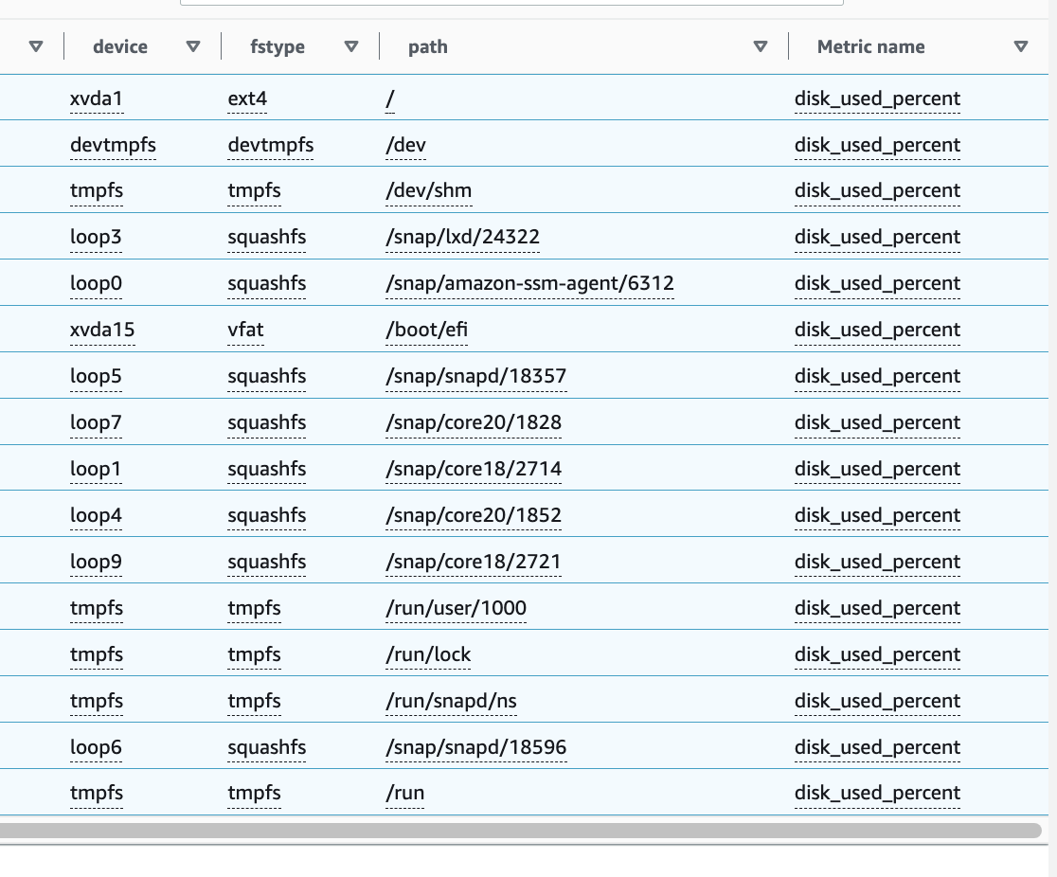Viewport: 1057px width, 877px height.
Task: Select the path column filter icon
Action: click(760, 45)
